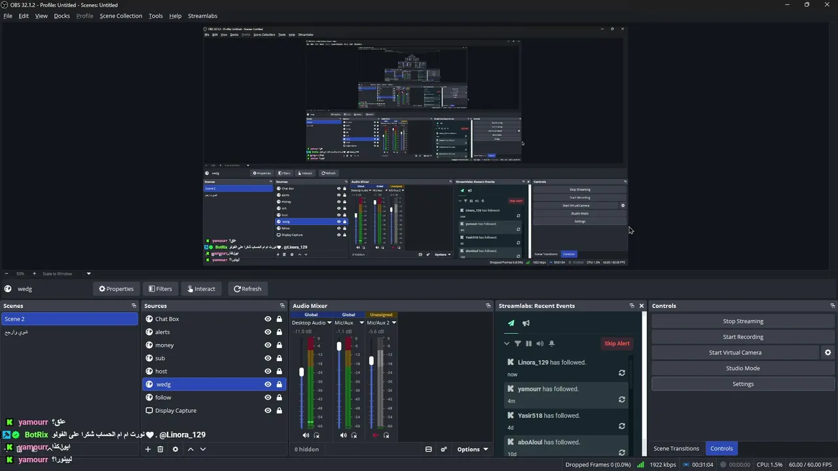838x471 pixels.
Task: Open Streamlabs megaphone tab
Action: pyautogui.click(x=526, y=323)
